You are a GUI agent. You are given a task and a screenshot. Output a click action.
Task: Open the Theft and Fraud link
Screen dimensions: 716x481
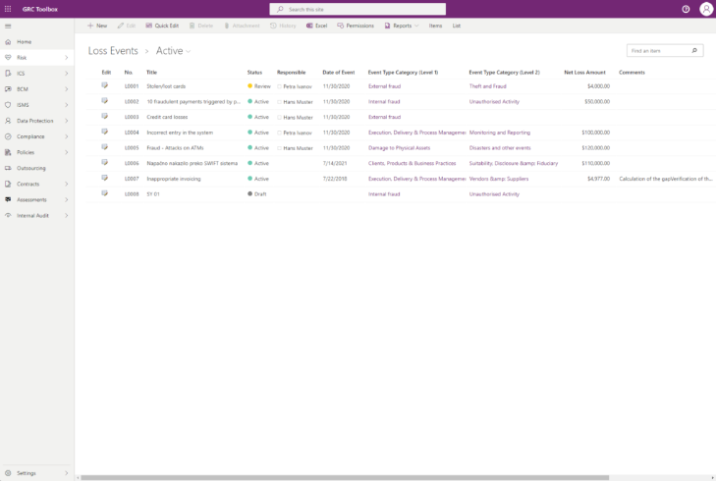[x=488, y=86]
